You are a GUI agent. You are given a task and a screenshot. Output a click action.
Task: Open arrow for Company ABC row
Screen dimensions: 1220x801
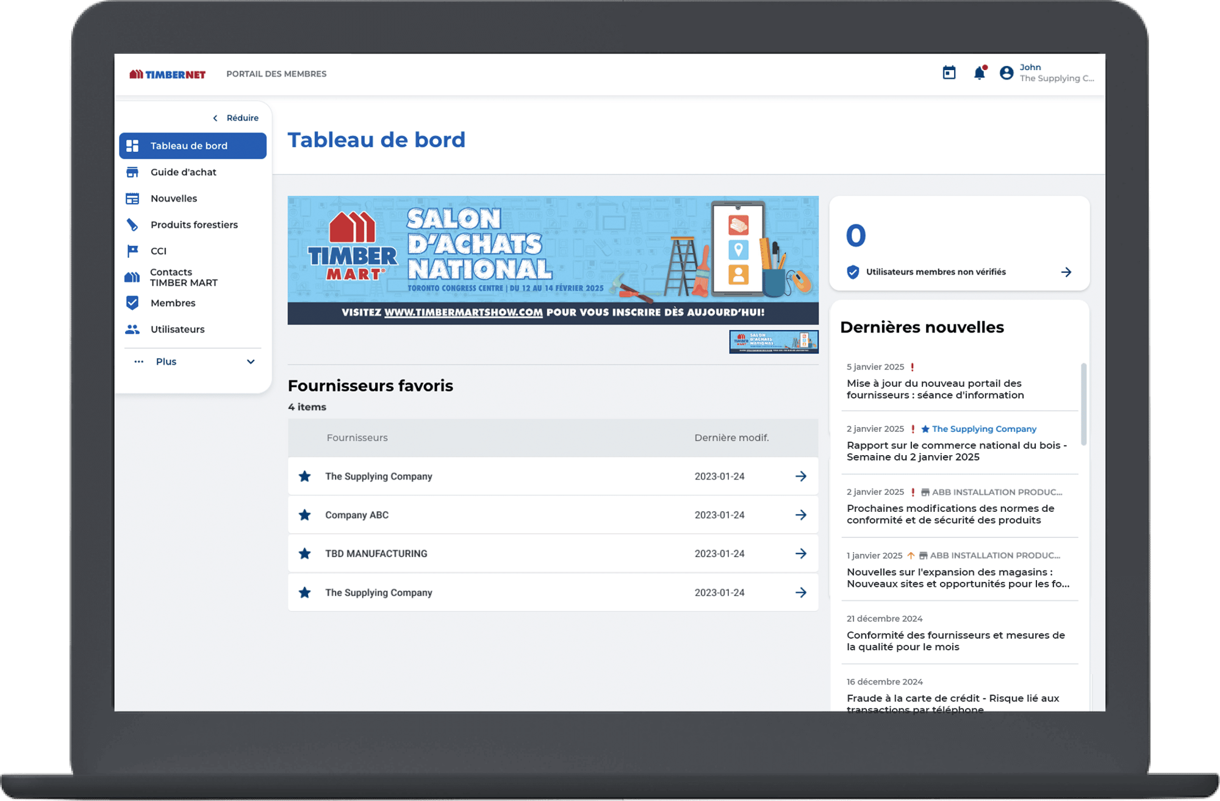click(801, 515)
